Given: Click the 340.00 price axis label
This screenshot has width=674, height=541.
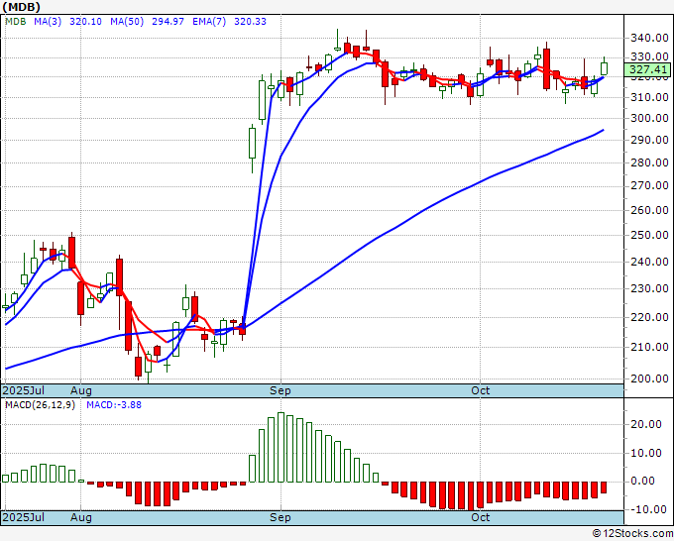Looking at the screenshot, I should (x=649, y=39).
